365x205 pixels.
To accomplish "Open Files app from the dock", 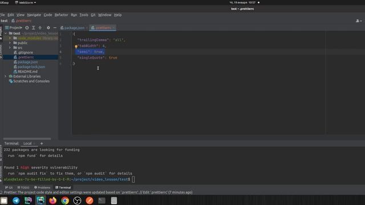I will coord(4,200).
